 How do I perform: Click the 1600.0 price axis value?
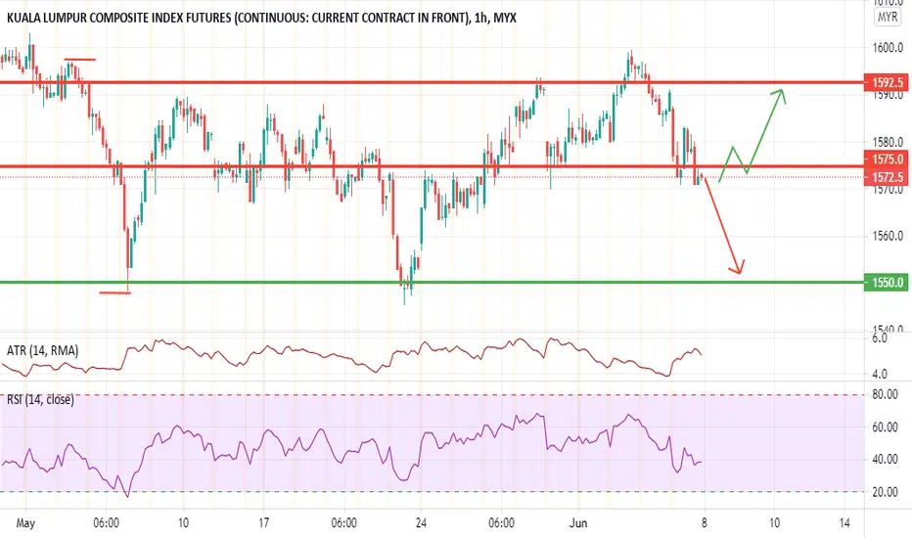pyautogui.click(x=888, y=48)
